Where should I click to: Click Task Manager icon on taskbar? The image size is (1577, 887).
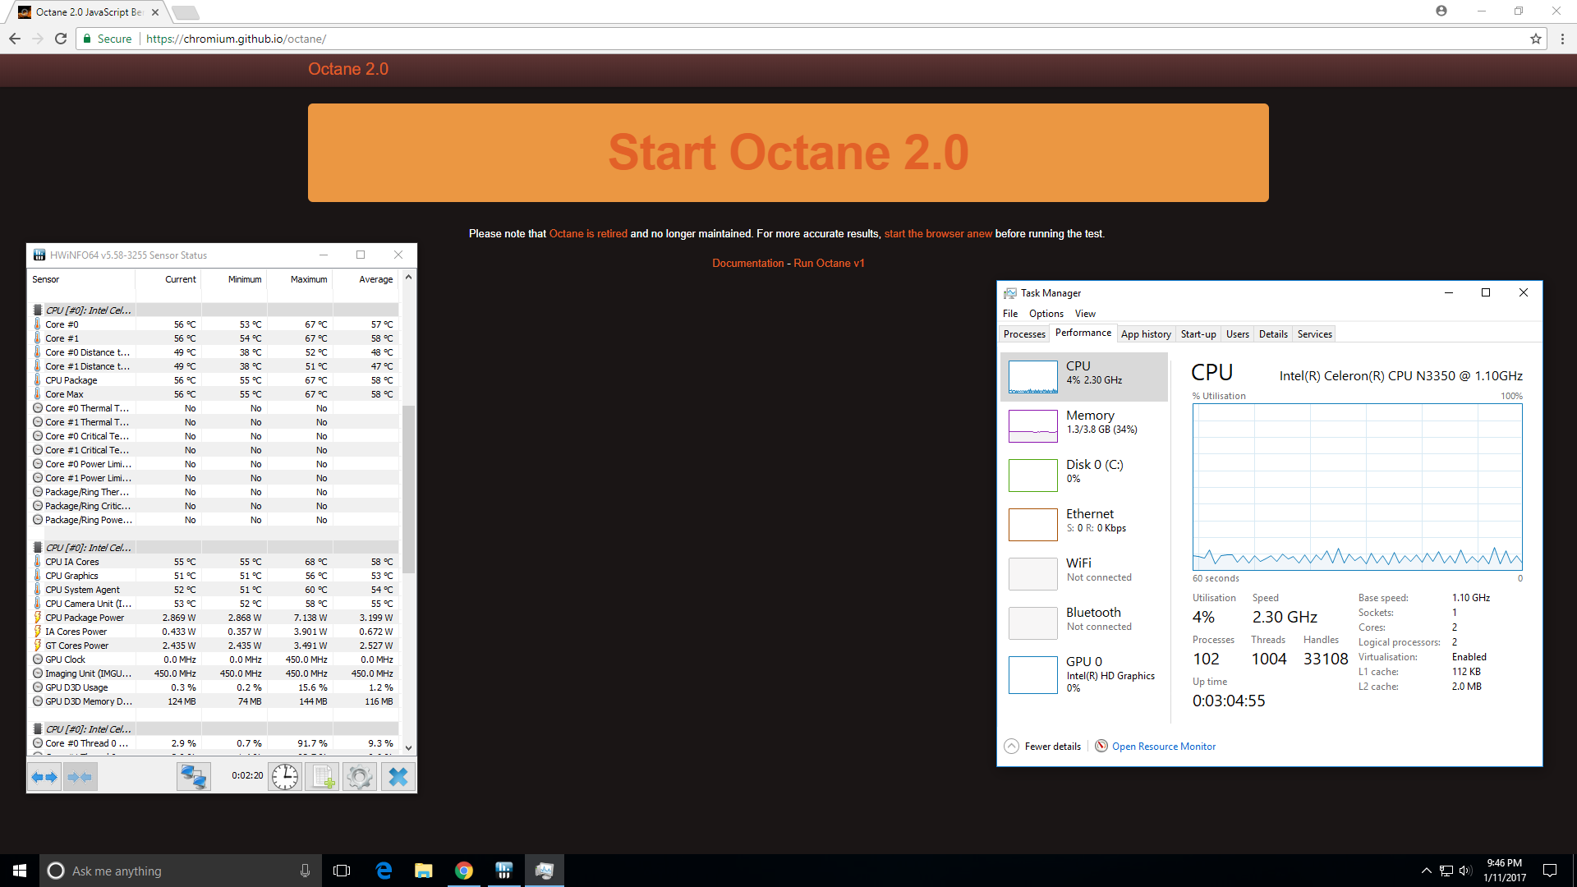(x=545, y=871)
